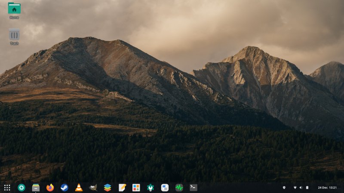
Task: Launch the green camera shutter app
Action: click(21, 187)
